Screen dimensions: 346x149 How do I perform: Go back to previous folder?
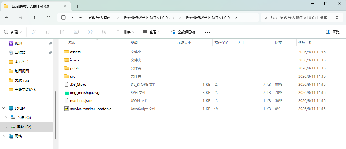(x=7, y=18)
